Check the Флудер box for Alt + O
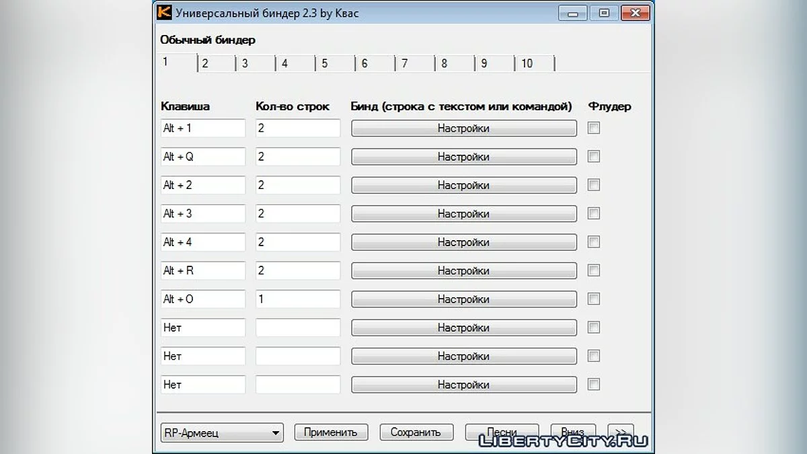The image size is (807, 454). (594, 299)
